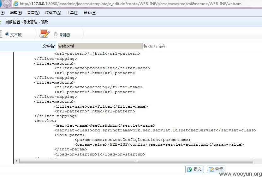
Task: Click the left arrow of horizontal scrollbar
Action: 16,161
